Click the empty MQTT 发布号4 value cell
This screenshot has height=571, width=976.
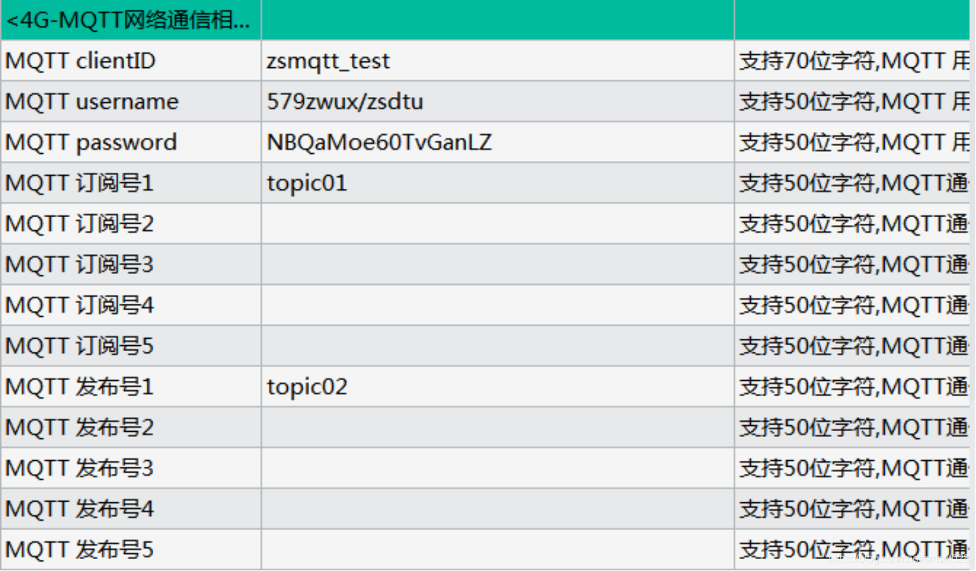497,509
